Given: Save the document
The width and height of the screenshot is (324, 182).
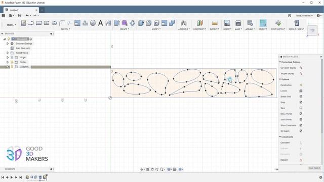Looking at the screenshot, I should tap(20, 16).
